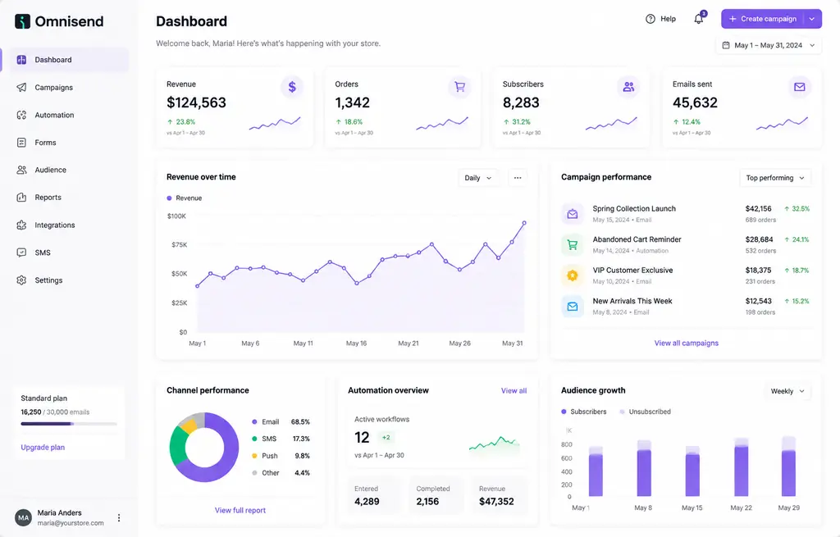
Task: Open the three-dot menu on Revenue over time
Action: tap(518, 178)
